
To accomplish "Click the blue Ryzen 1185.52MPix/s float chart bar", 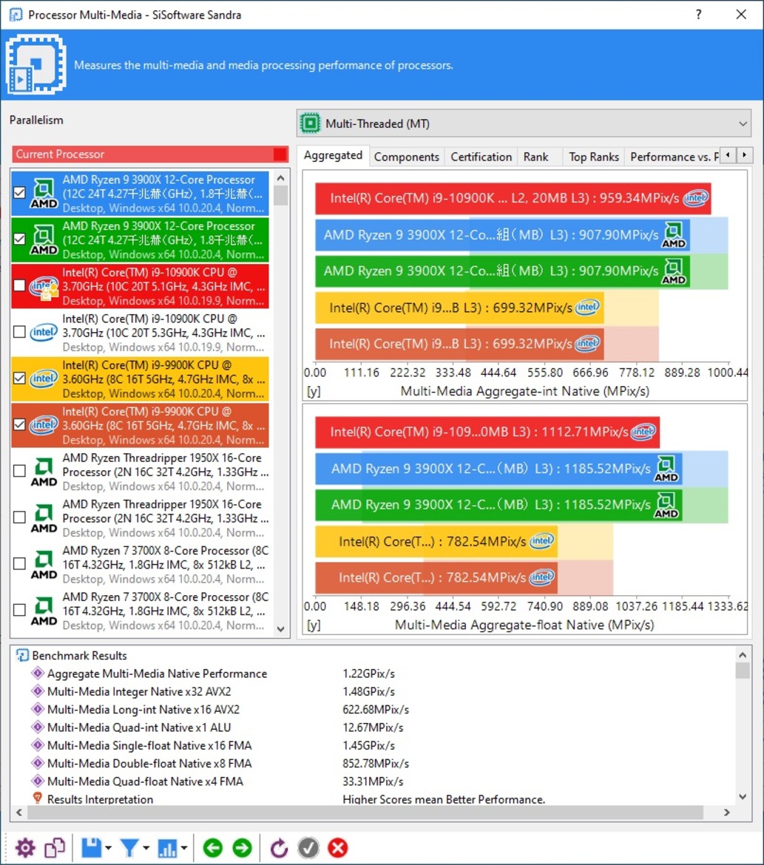I will pos(498,469).
